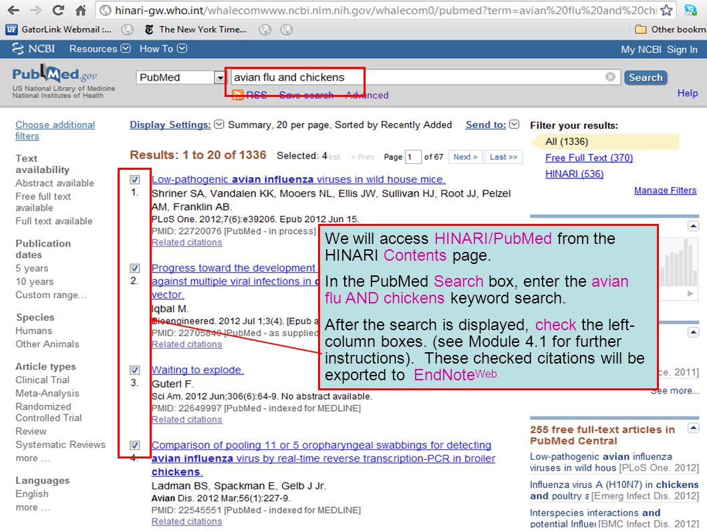Click Related citations under PMID 22545551

(x=186, y=521)
